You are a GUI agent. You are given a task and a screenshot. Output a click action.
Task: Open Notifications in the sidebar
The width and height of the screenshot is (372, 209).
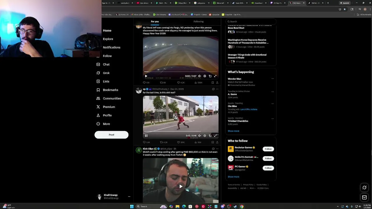112,47
